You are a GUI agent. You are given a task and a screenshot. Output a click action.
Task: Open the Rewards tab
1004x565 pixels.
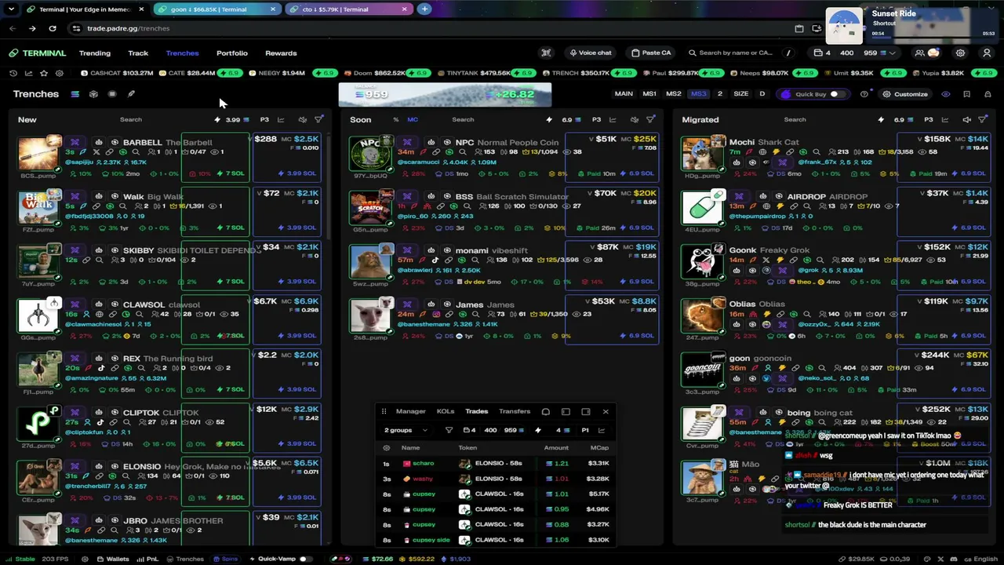(281, 53)
